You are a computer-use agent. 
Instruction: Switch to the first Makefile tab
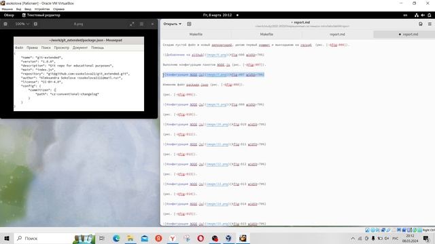click(196, 35)
